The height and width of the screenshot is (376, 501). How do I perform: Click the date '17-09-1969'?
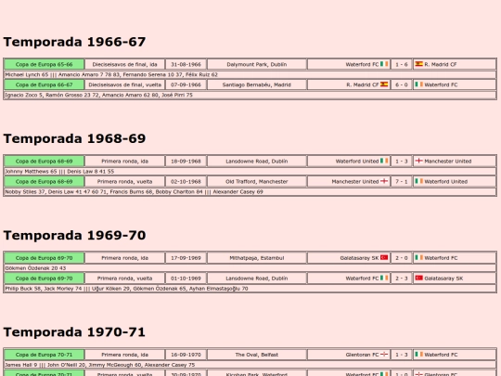point(186,258)
